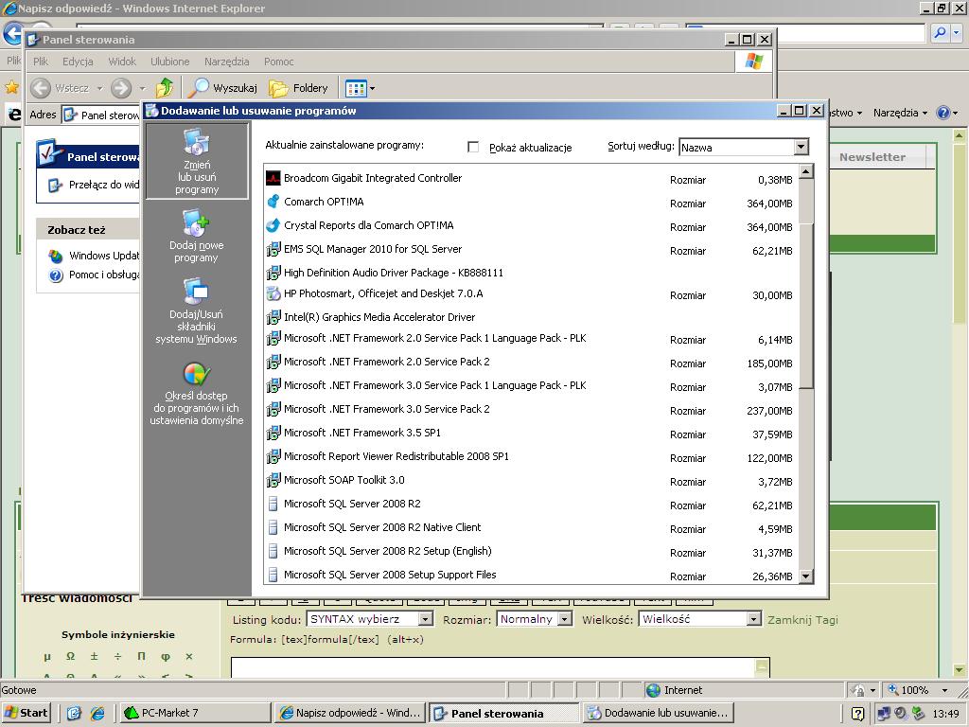Click the Windows Update icon under Zobacz też

(56, 256)
